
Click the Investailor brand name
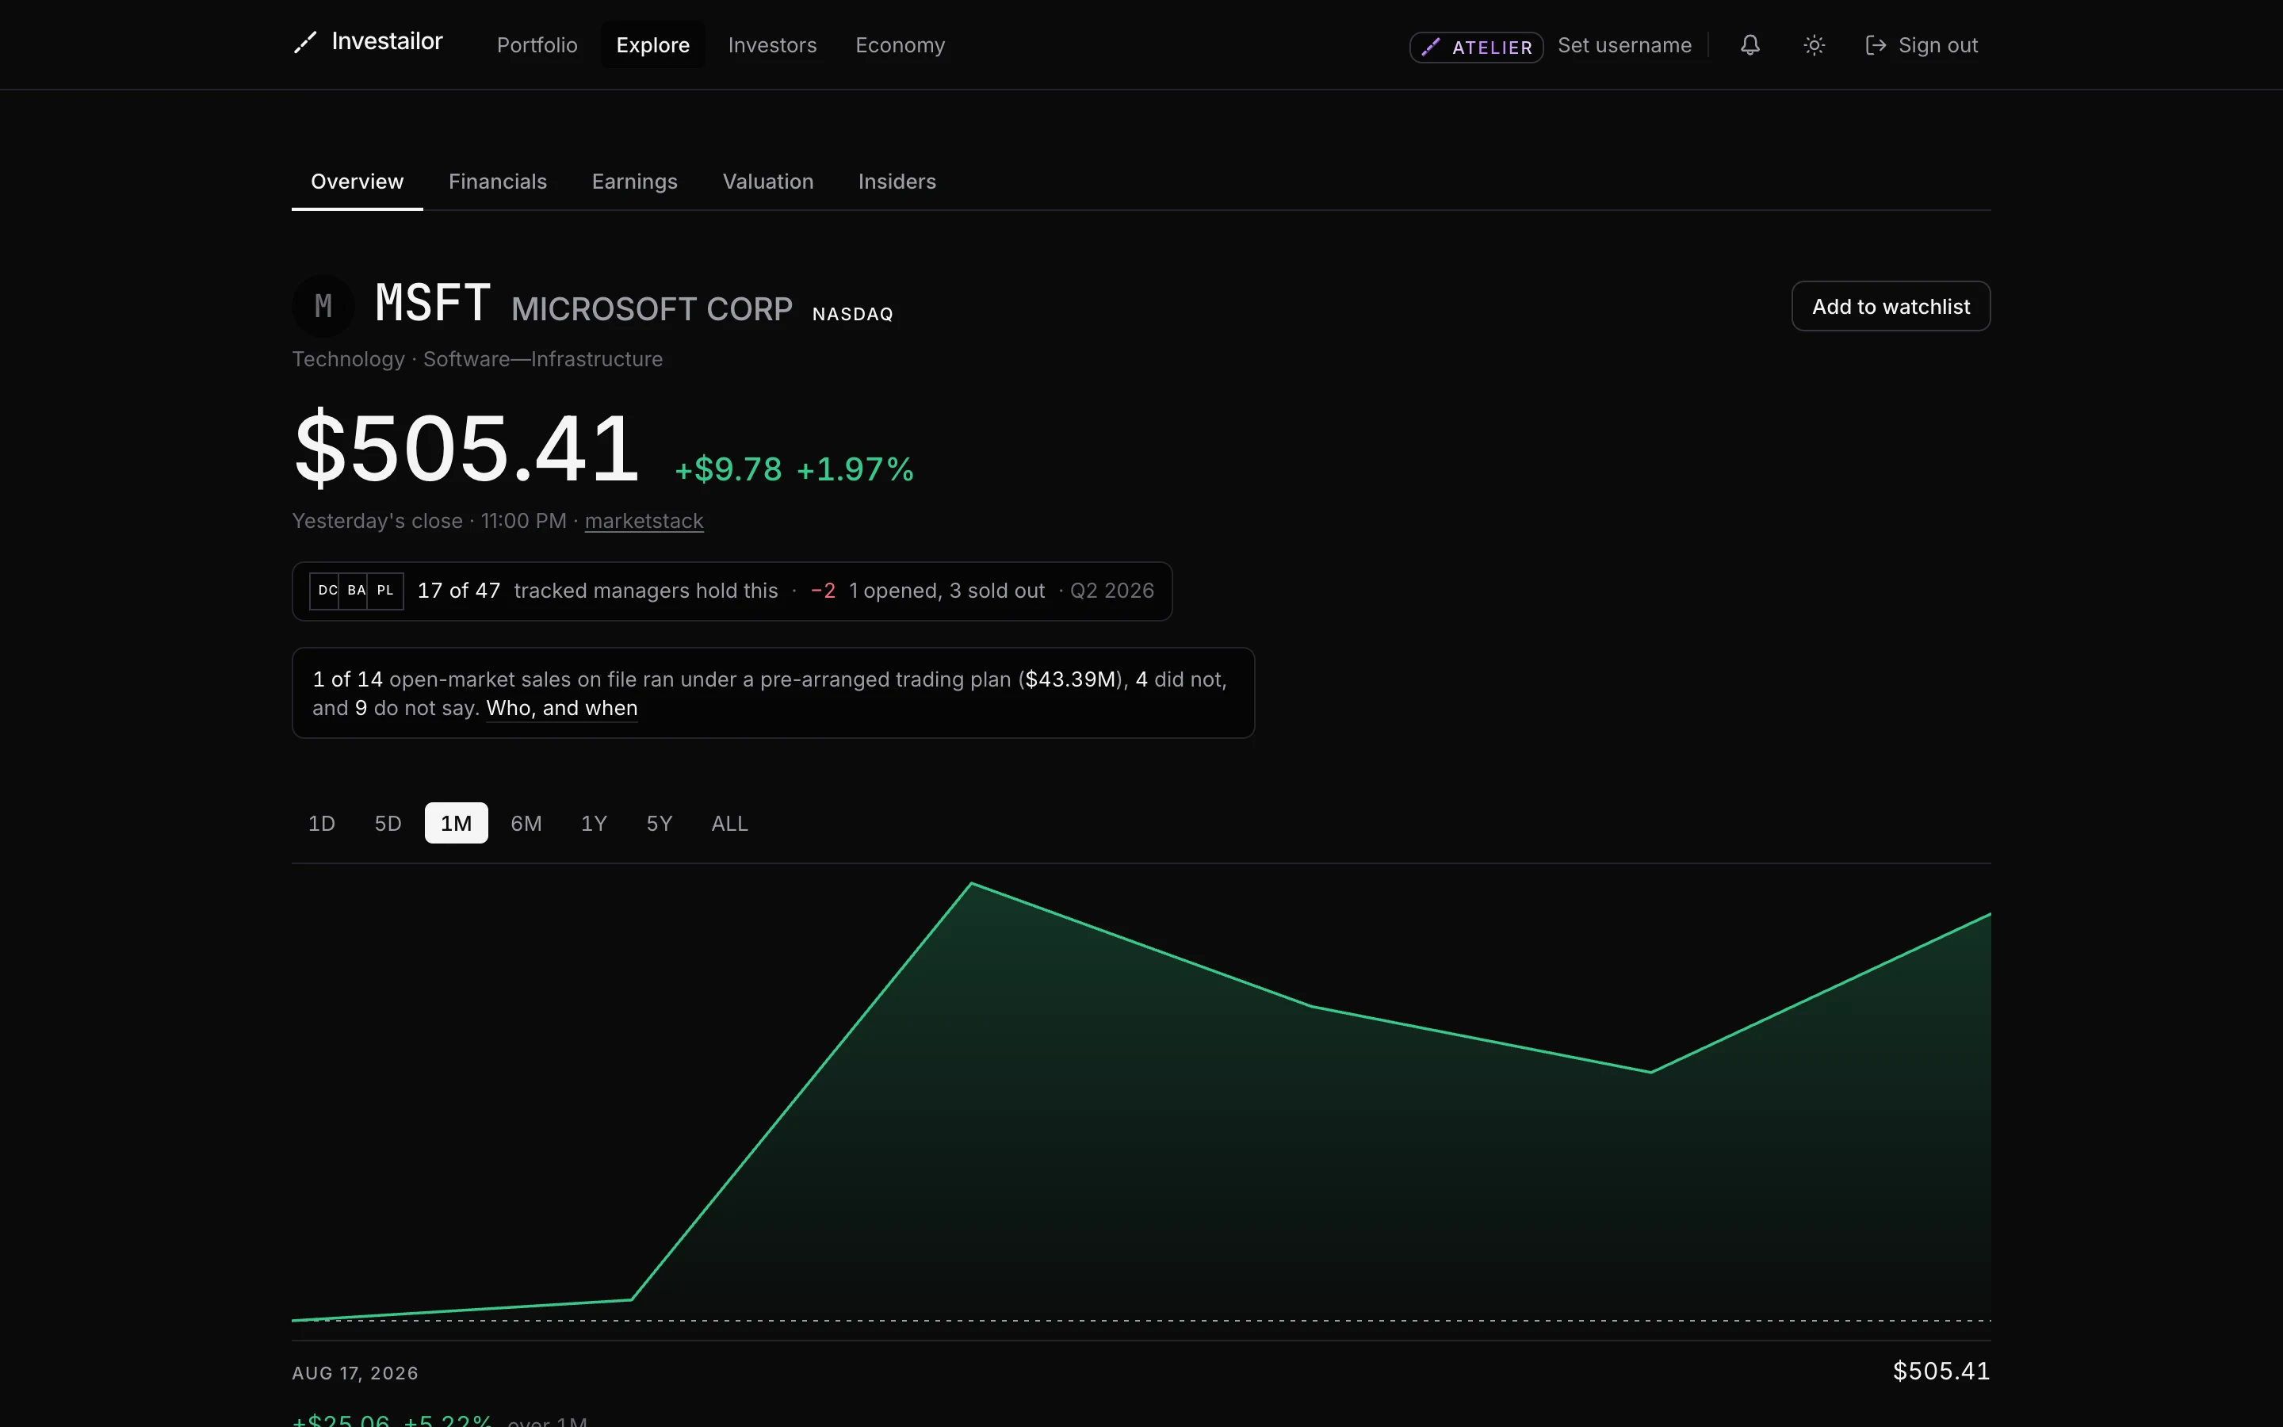point(387,41)
